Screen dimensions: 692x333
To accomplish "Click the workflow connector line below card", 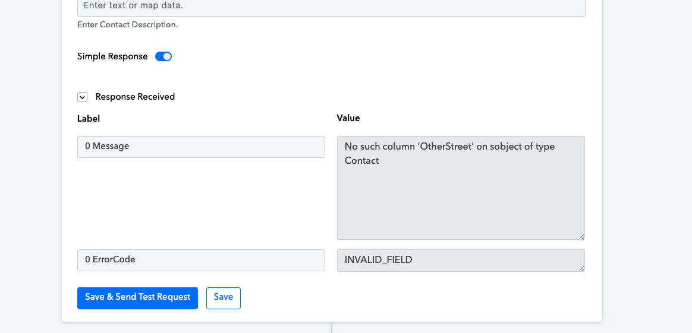I will point(332,327).
